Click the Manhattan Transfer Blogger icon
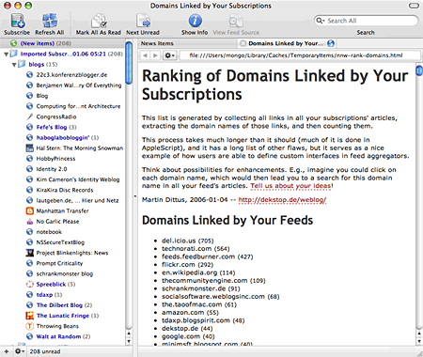423x357 pixels. [x=29, y=211]
